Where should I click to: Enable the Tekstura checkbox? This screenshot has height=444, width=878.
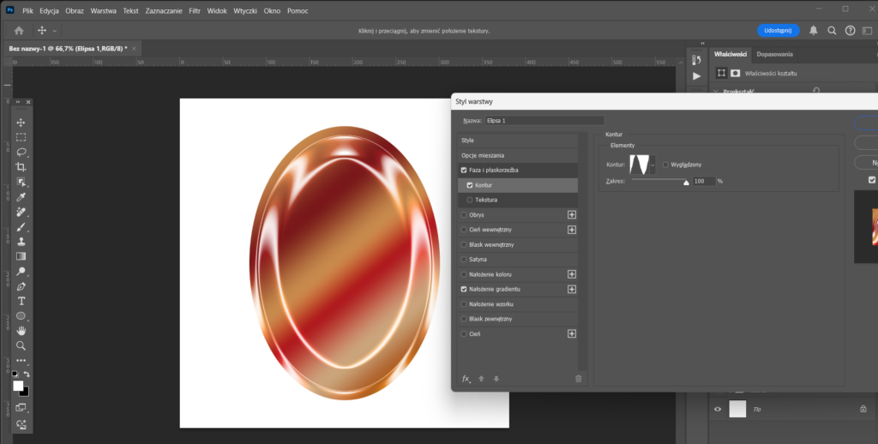469,200
